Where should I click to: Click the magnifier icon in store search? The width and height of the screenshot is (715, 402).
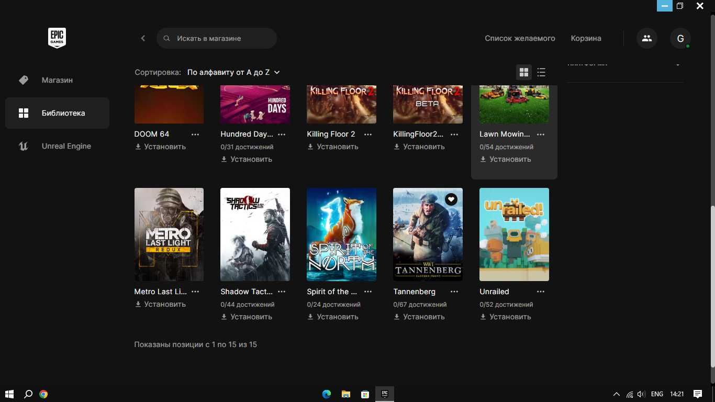[166, 38]
